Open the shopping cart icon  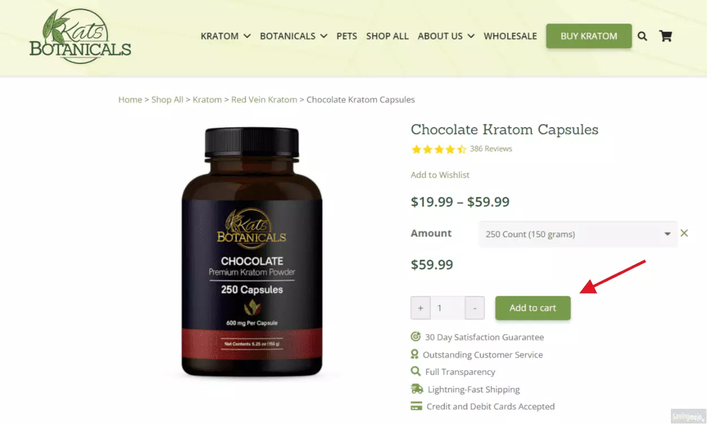coord(666,36)
